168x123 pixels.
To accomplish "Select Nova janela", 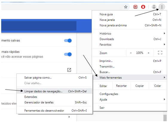I will pos(130,20).
